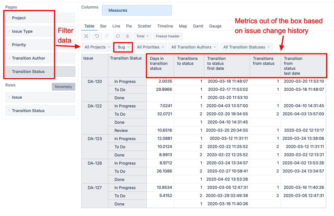Click the fullscreen expand icon in toolbar
334x216 pixels.
coord(86,36)
